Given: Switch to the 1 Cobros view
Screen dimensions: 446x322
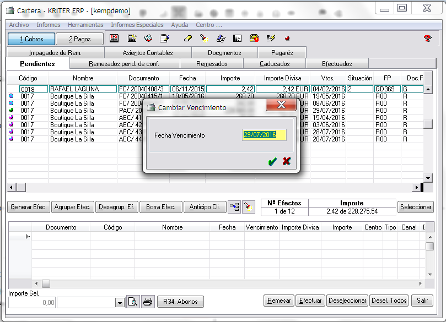Looking at the screenshot, I should (x=31, y=39).
